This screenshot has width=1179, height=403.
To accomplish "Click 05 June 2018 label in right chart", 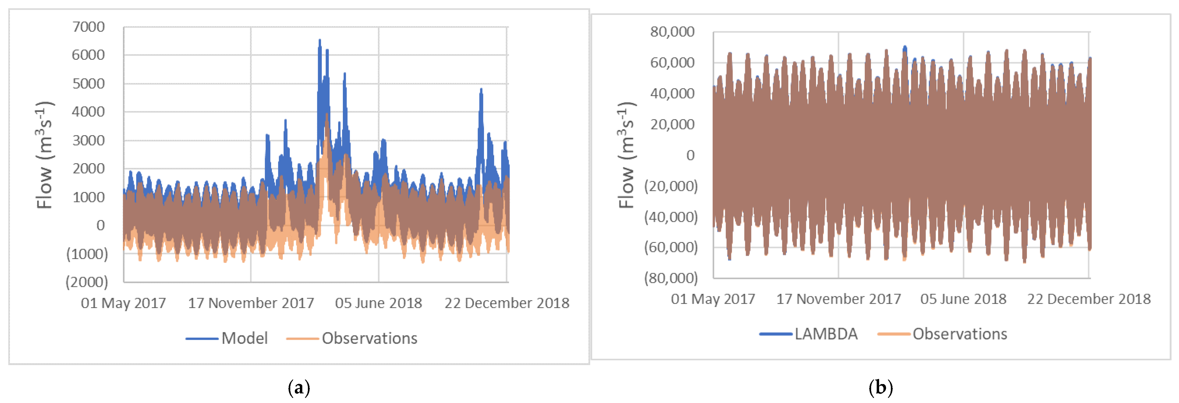I will click(x=963, y=299).
